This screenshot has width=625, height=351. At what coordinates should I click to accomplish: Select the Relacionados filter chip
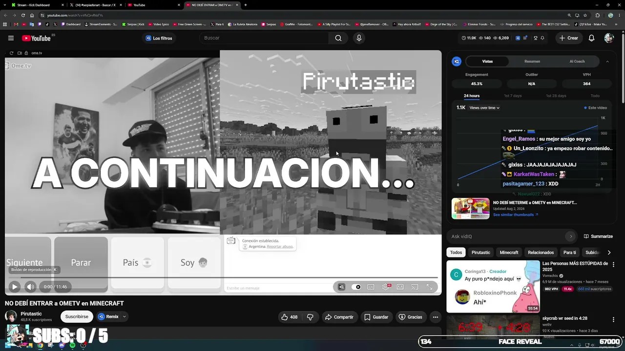coord(541,253)
